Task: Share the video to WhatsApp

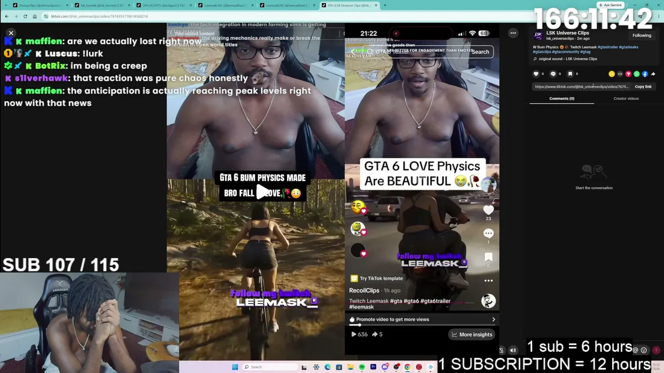Action: pos(637,74)
